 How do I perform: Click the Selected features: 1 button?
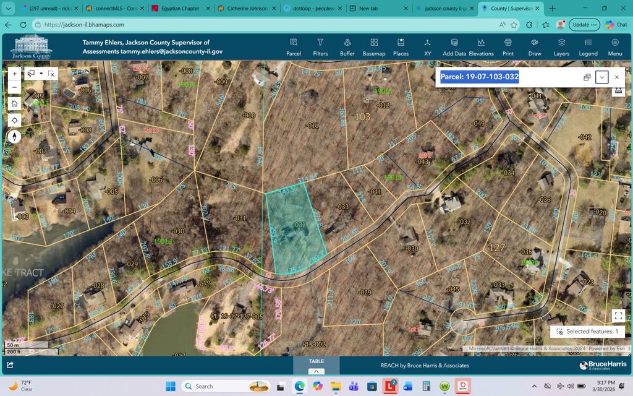pyautogui.click(x=587, y=332)
